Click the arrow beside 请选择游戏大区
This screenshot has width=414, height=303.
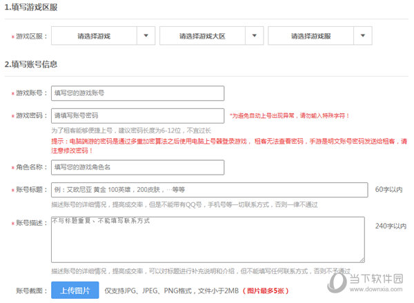tap(255, 36)
